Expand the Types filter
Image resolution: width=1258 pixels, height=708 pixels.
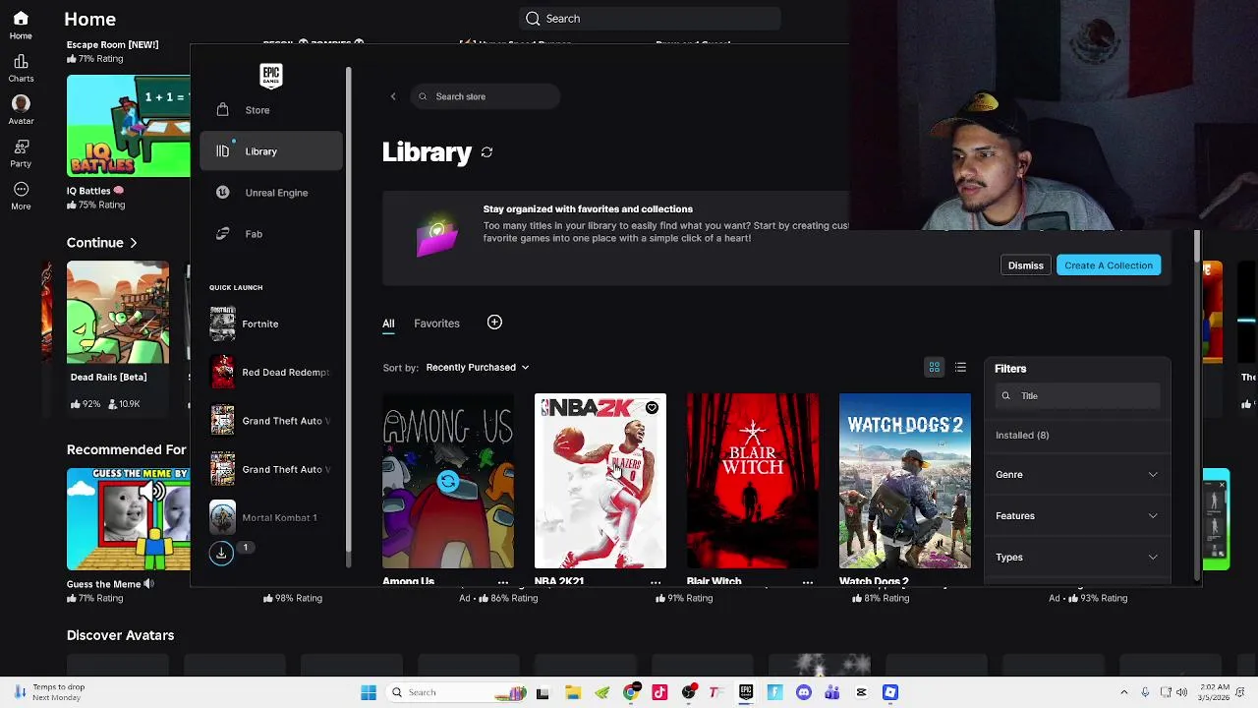[1077, 558]
